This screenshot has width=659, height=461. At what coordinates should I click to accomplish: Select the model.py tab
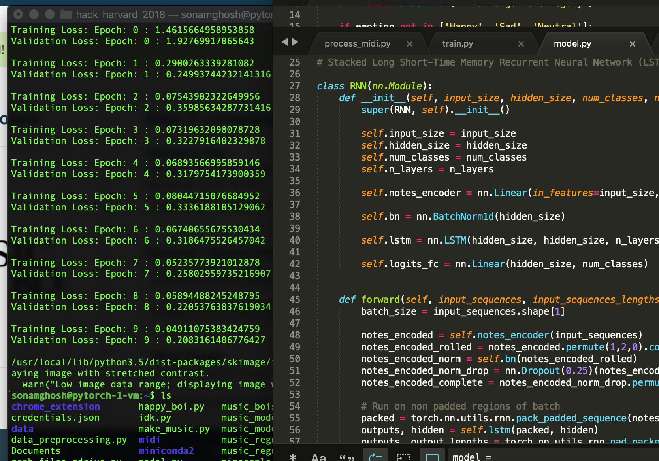572,44
